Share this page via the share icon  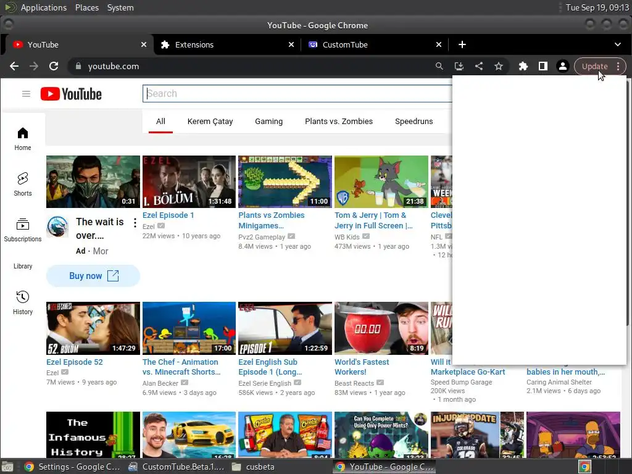479,66
